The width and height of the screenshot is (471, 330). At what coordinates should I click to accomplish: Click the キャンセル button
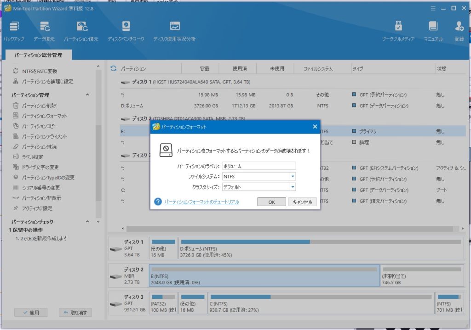(302, 202)
